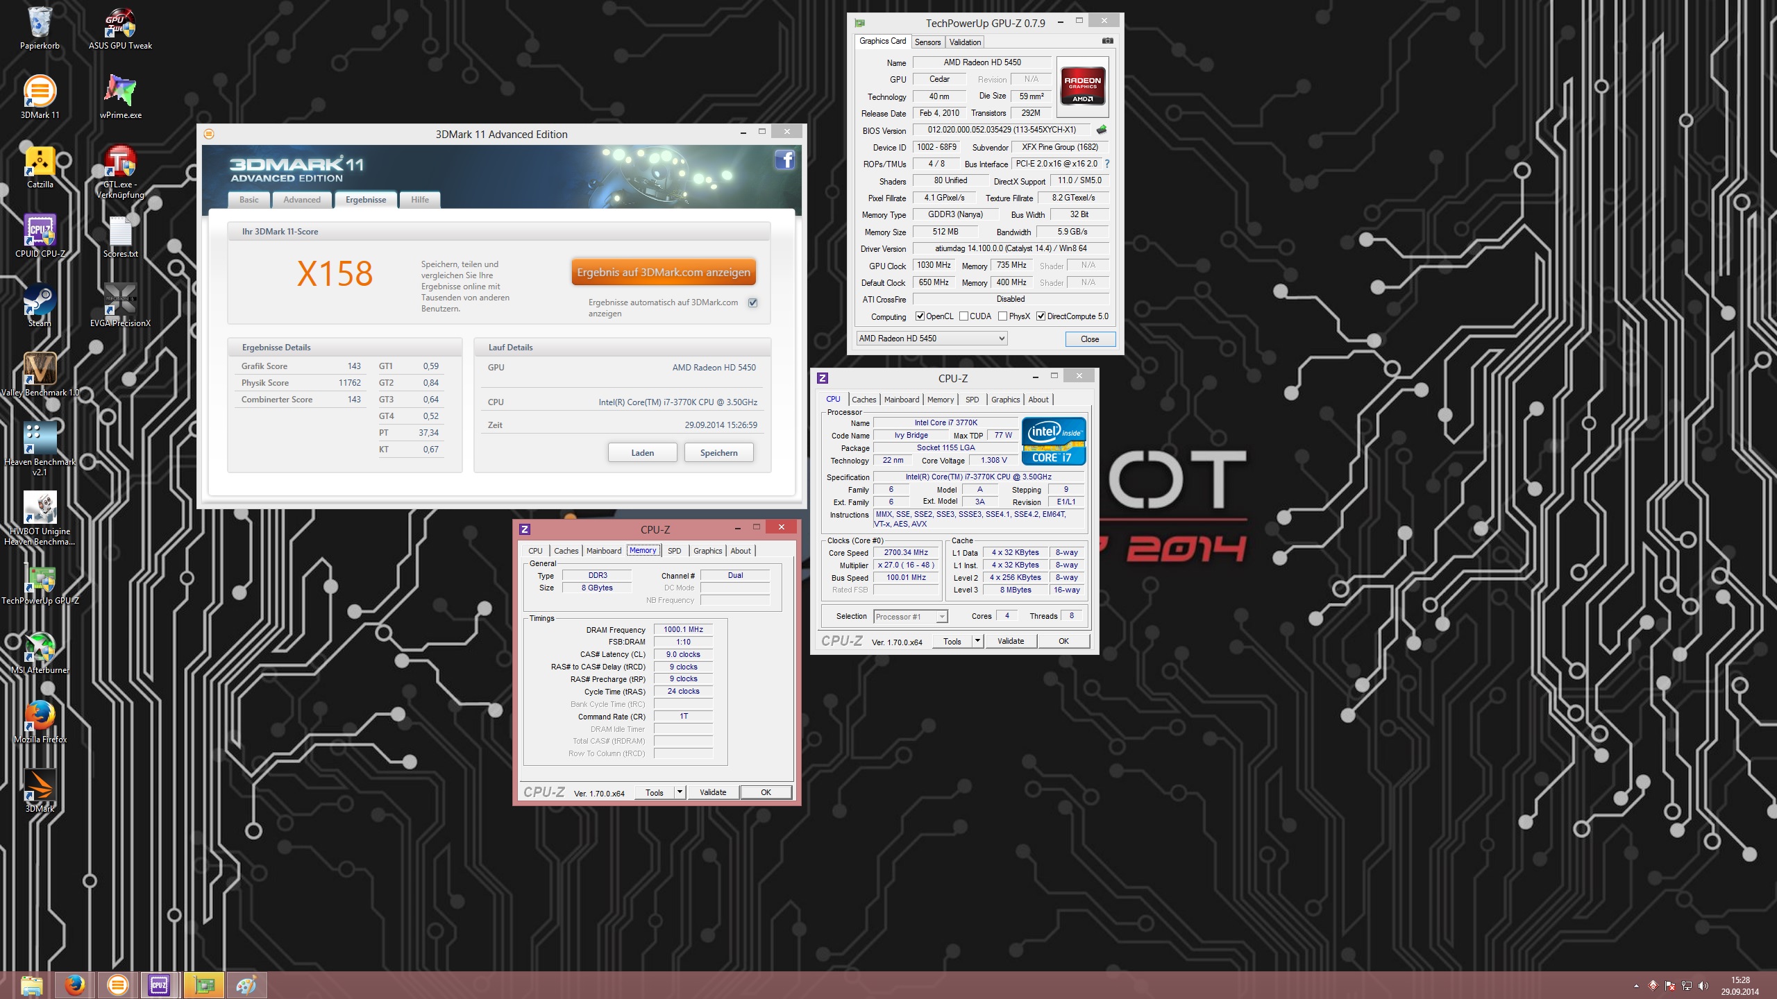Click BIOS Version field in GPU-Z

[x=1002, y=130]
